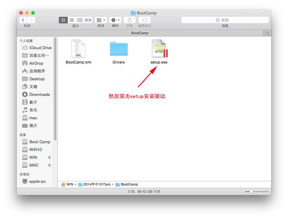
Task: Click the status text 3 项, 96.42 GB 可用
Action: (x=144, y=191)
